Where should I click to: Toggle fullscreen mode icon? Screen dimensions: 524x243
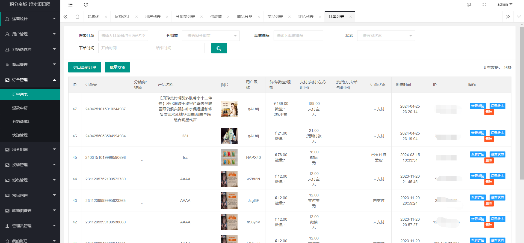coord(484,5)
